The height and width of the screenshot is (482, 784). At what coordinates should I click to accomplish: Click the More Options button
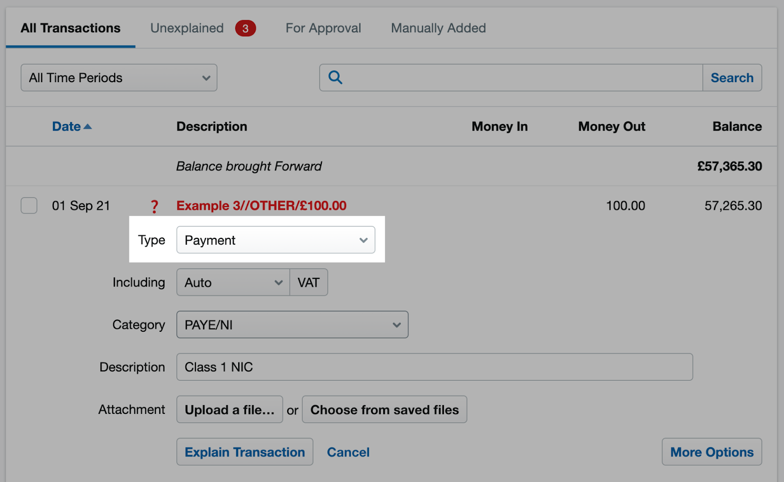click(x=711, y=452)
